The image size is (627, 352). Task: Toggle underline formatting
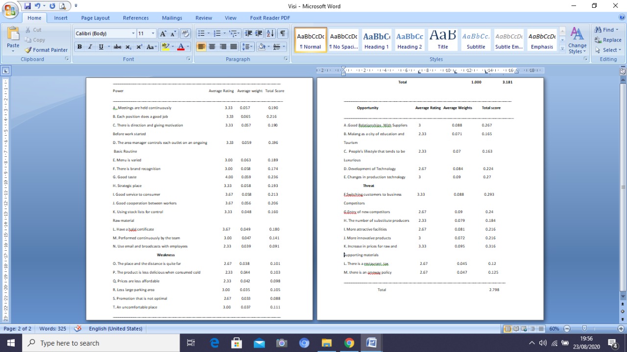(x=100, y=47)
